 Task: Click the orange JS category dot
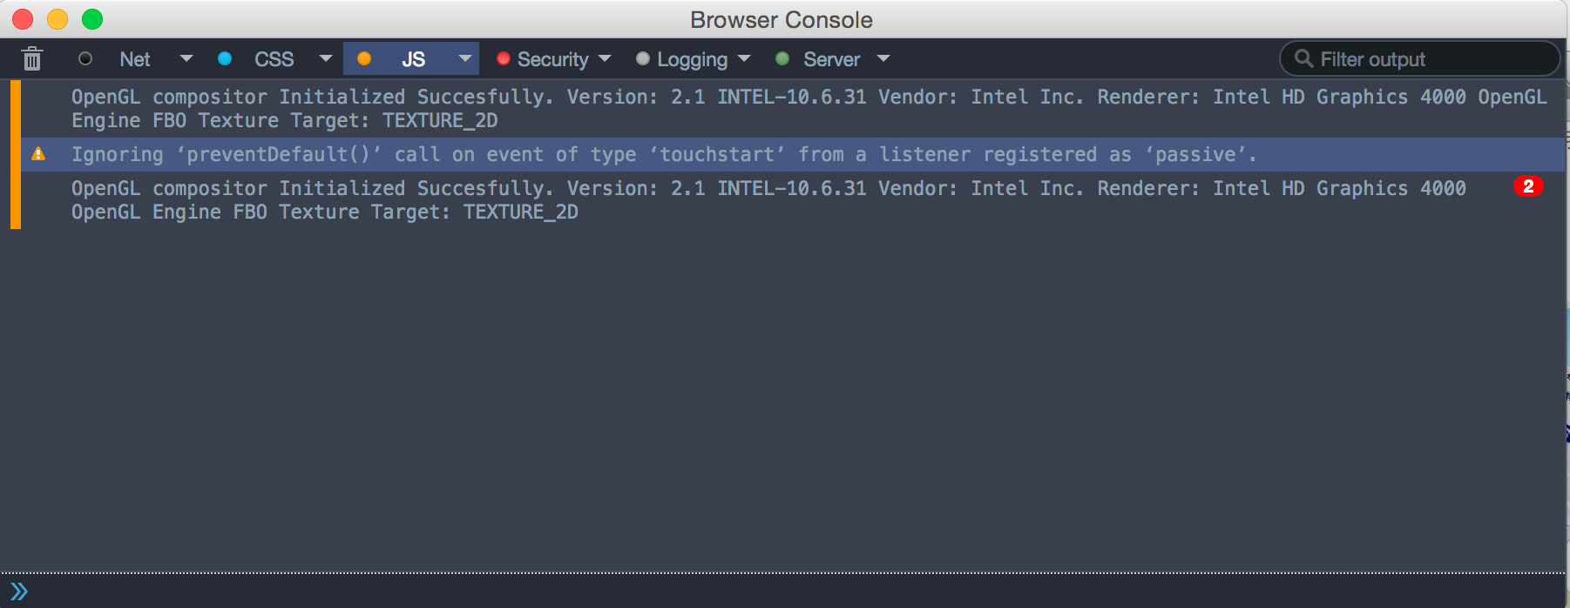(364, 58)
